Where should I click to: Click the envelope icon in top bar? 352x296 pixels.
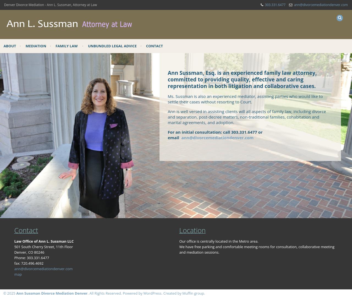point(291,5)
